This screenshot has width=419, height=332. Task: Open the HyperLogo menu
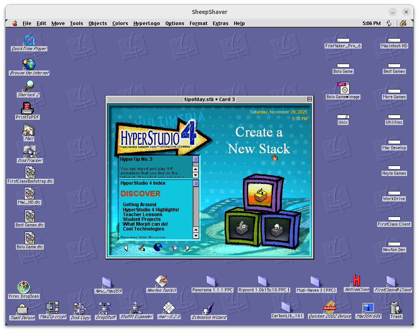(x=147, y=23)
